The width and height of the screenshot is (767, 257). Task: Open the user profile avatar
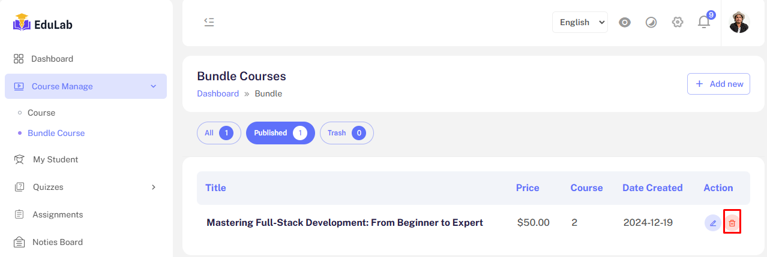pyautogui.click(x=739, y=22)
